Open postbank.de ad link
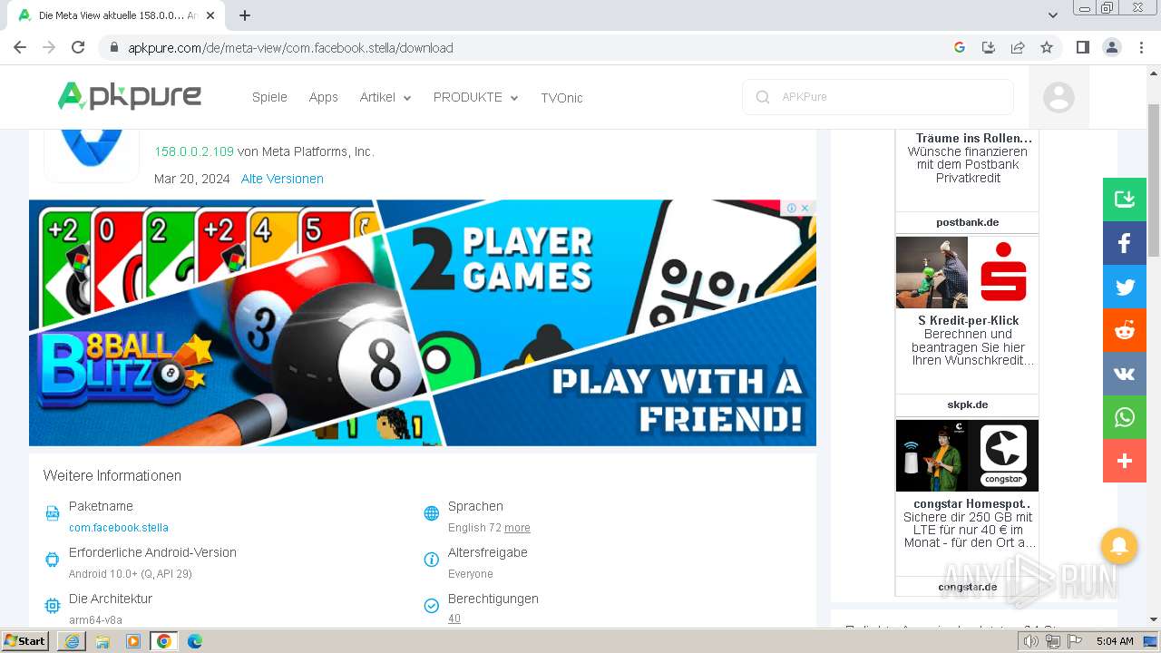This screenshot has width=1161, height=653. click(967, 222)
